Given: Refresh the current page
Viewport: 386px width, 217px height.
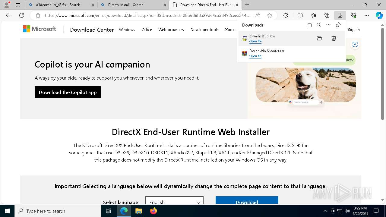Looking at the screenshot, I should [x=22, y=15].
